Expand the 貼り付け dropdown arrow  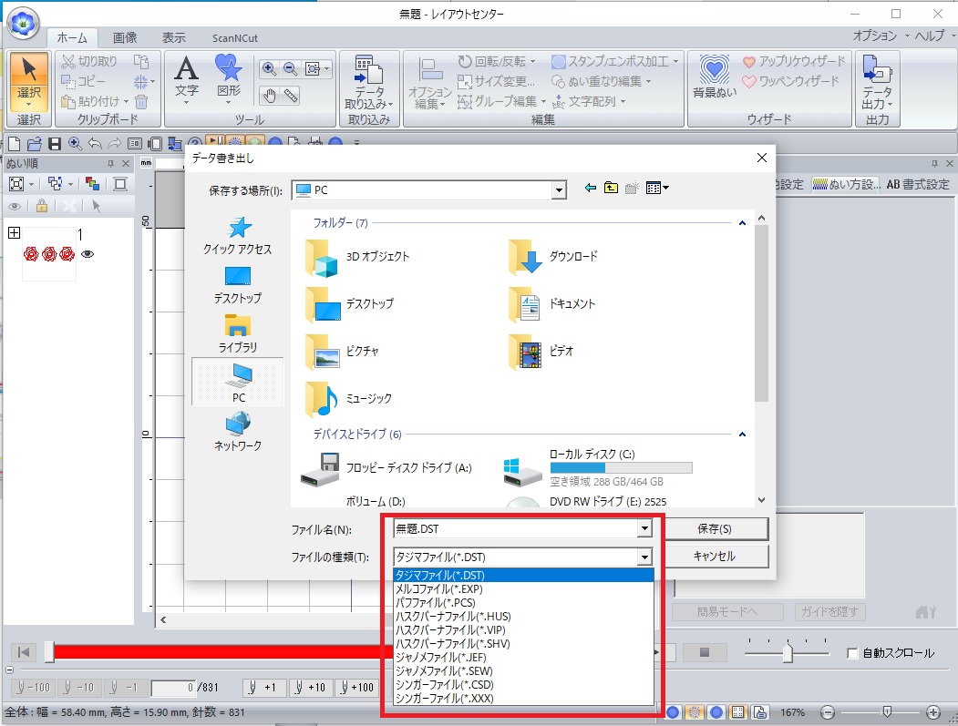[127, 101]
